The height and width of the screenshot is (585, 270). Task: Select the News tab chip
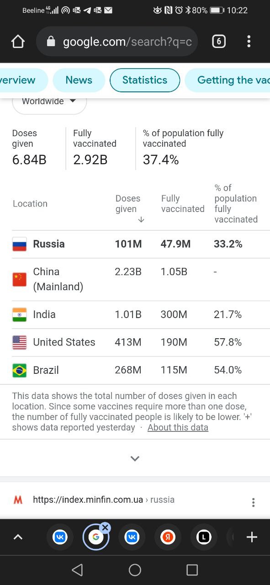[79, 80]
